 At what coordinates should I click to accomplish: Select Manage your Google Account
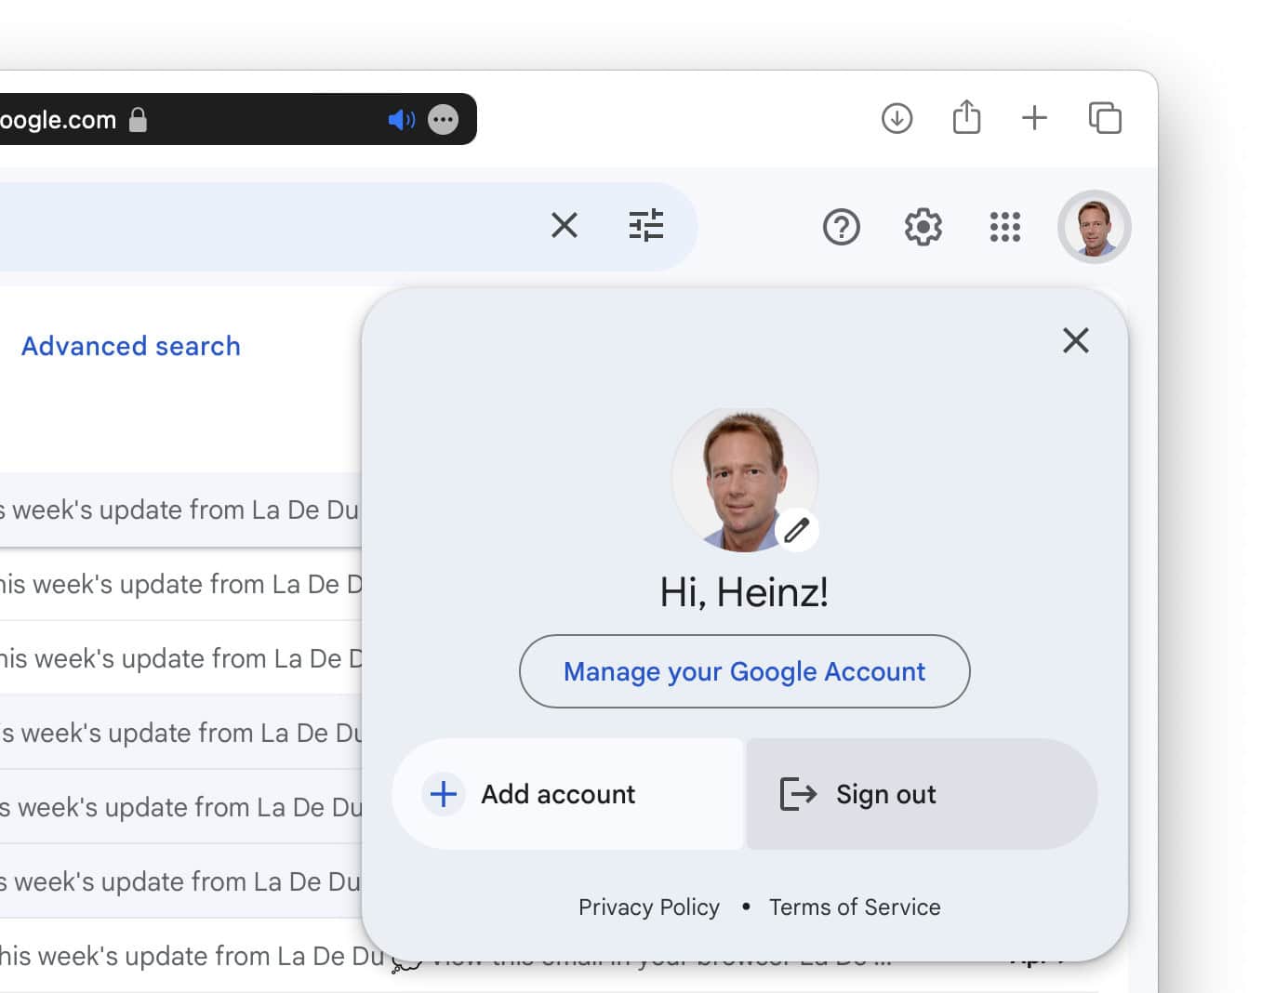click(744, 671)
